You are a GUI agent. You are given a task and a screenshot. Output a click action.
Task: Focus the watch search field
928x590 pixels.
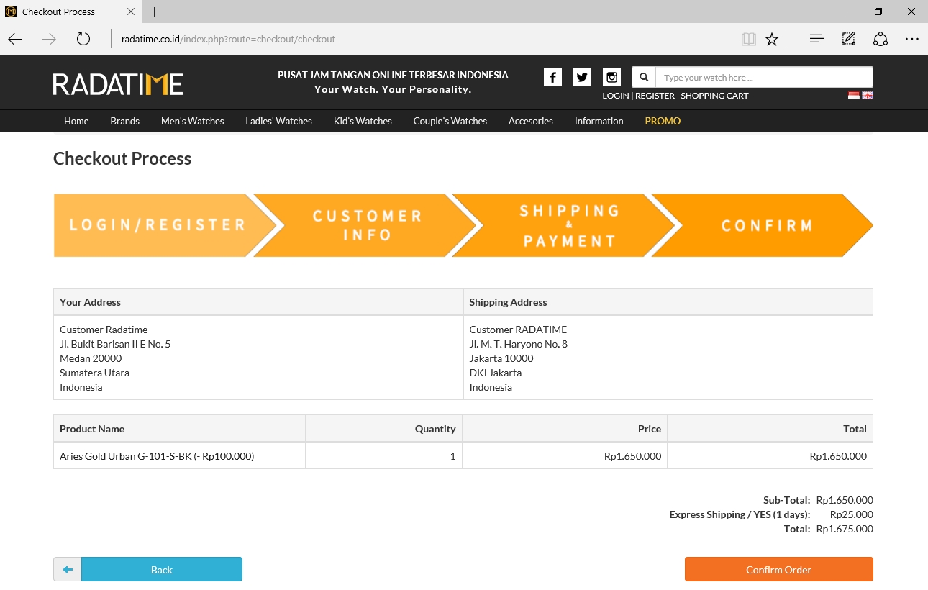764,77
